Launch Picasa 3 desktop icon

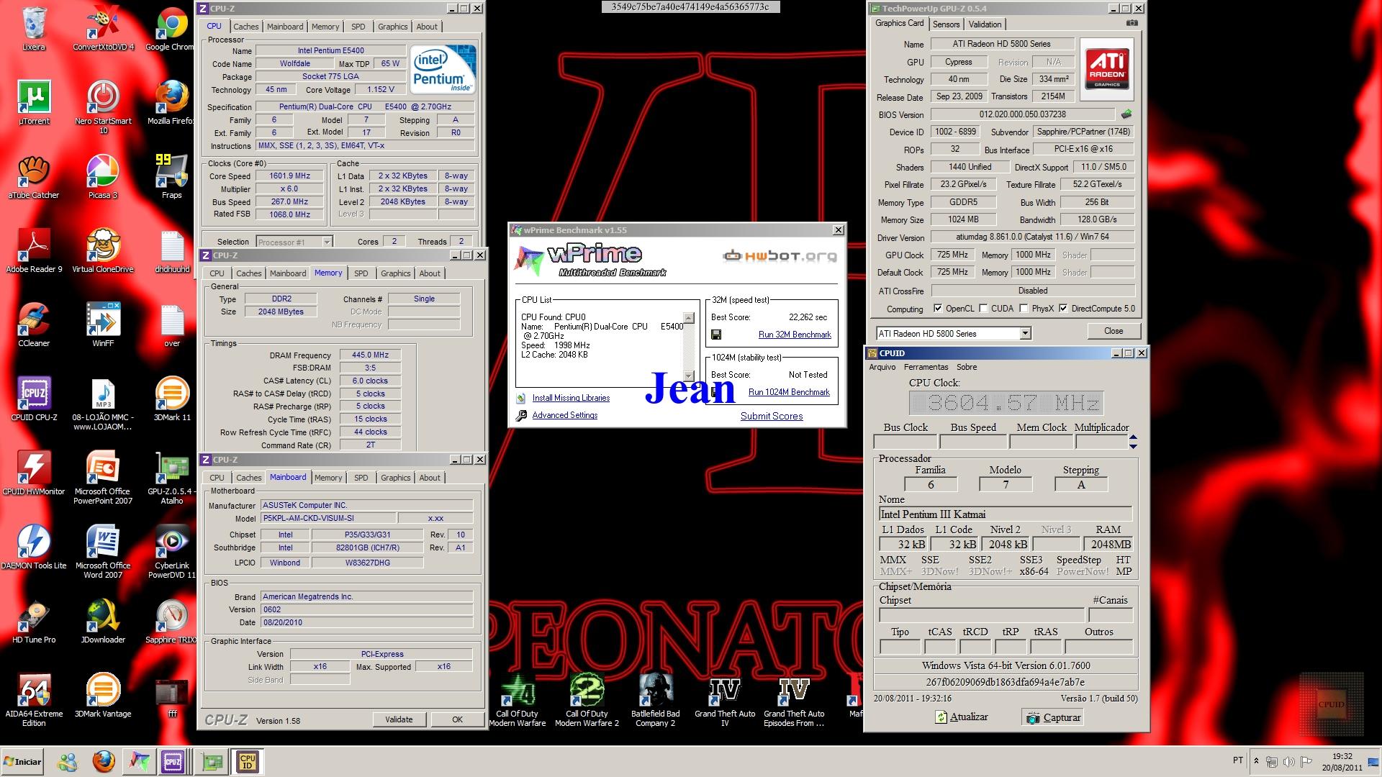pyautogui.click(x=103, y=177)
